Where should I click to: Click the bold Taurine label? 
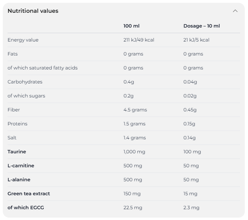tap(17, 152)
